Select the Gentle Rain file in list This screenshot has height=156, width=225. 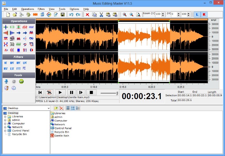point(61,136)
